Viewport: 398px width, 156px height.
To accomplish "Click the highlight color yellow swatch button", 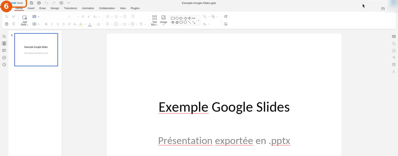I will pos(81,24).
